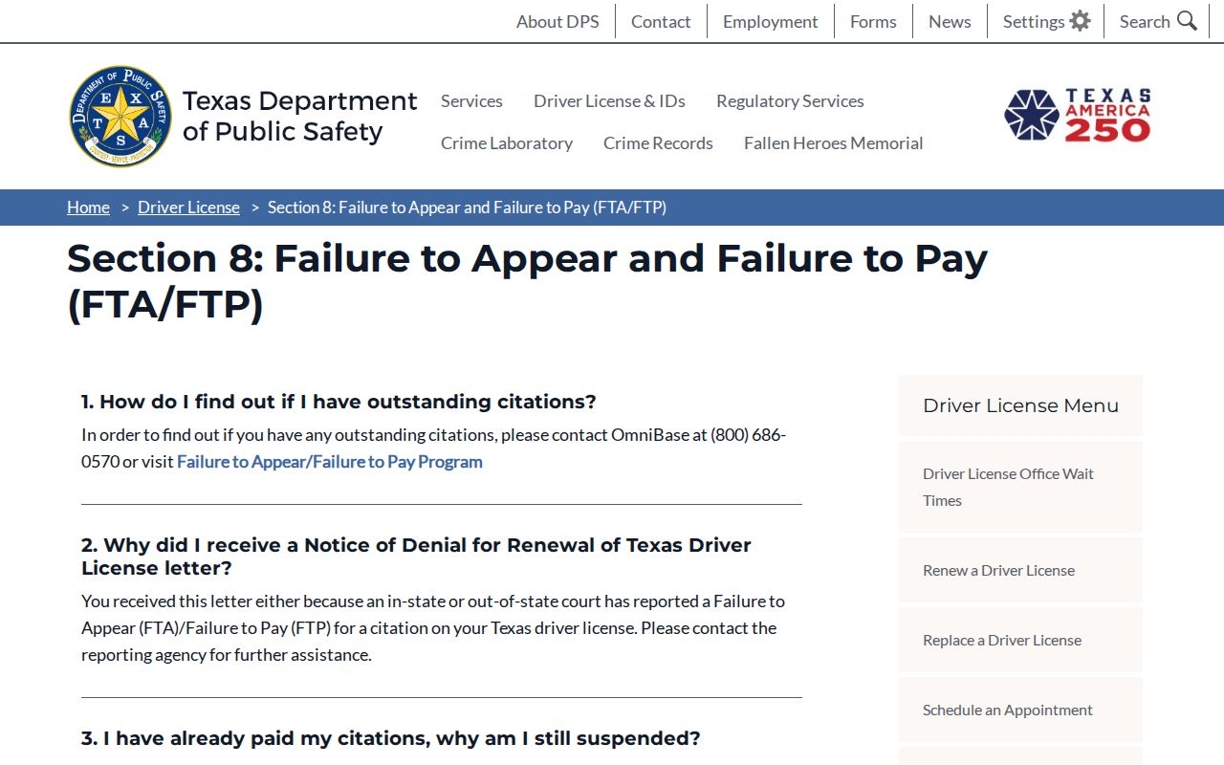Click the Texas DPS seal logo
This screenshot has width=1224, height=765.
click(x=120, y=117)
